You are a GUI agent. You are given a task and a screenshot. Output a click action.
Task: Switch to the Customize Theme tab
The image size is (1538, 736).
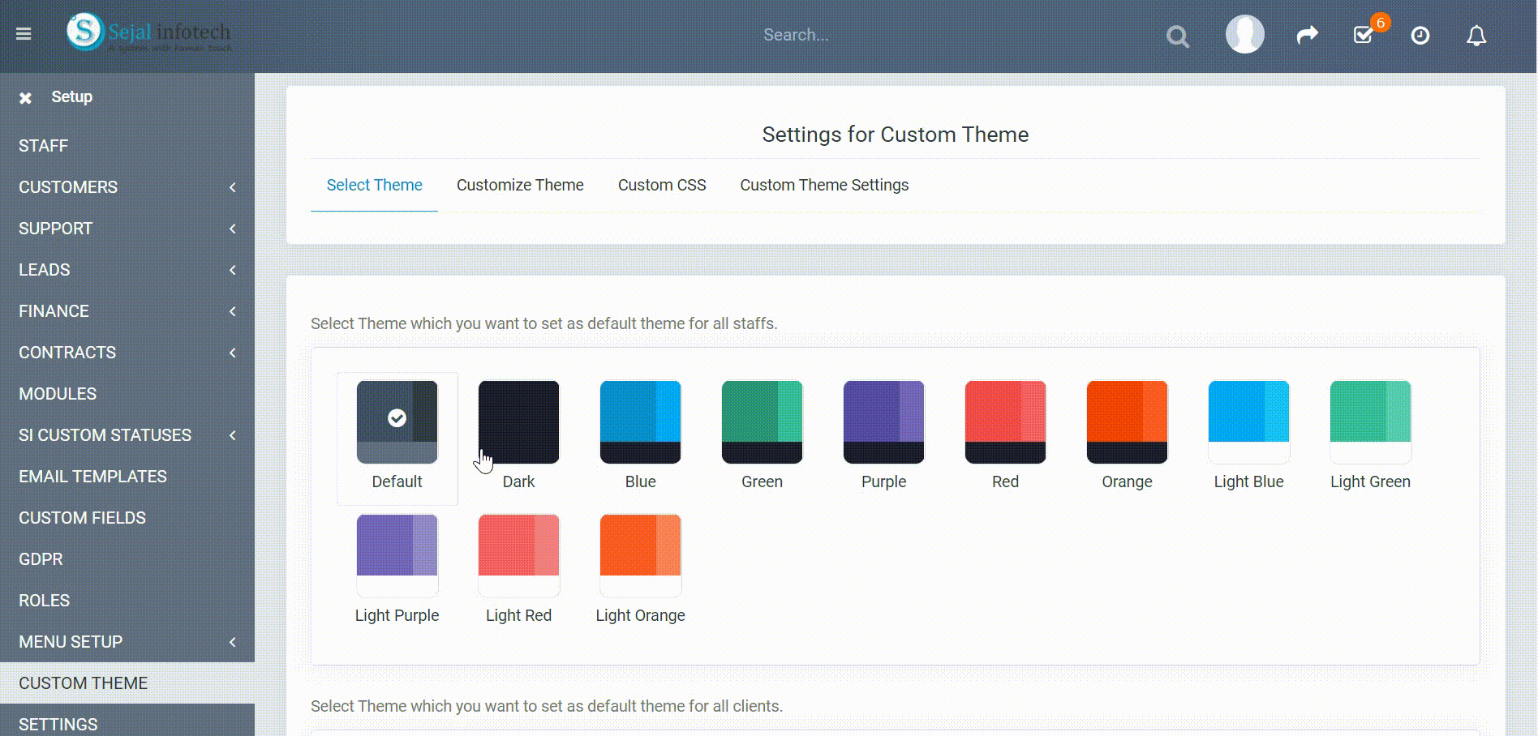(520, 185)
